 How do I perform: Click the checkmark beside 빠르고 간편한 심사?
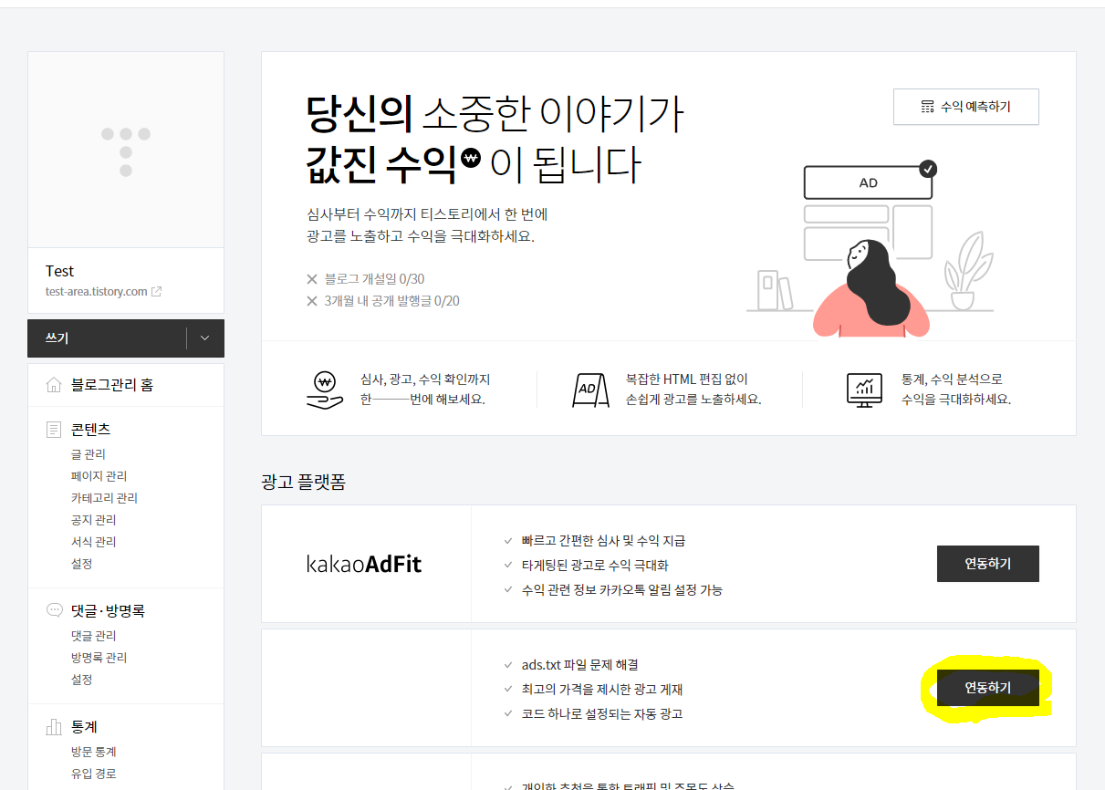[x=508, y=541]
